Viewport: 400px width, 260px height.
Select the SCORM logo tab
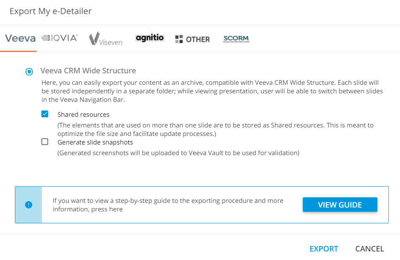point(236,39)
